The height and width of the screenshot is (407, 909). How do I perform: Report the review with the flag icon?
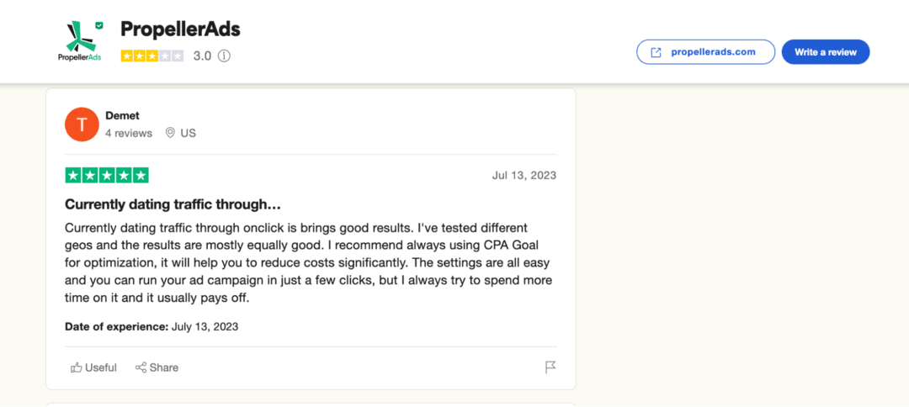(550, 367)
